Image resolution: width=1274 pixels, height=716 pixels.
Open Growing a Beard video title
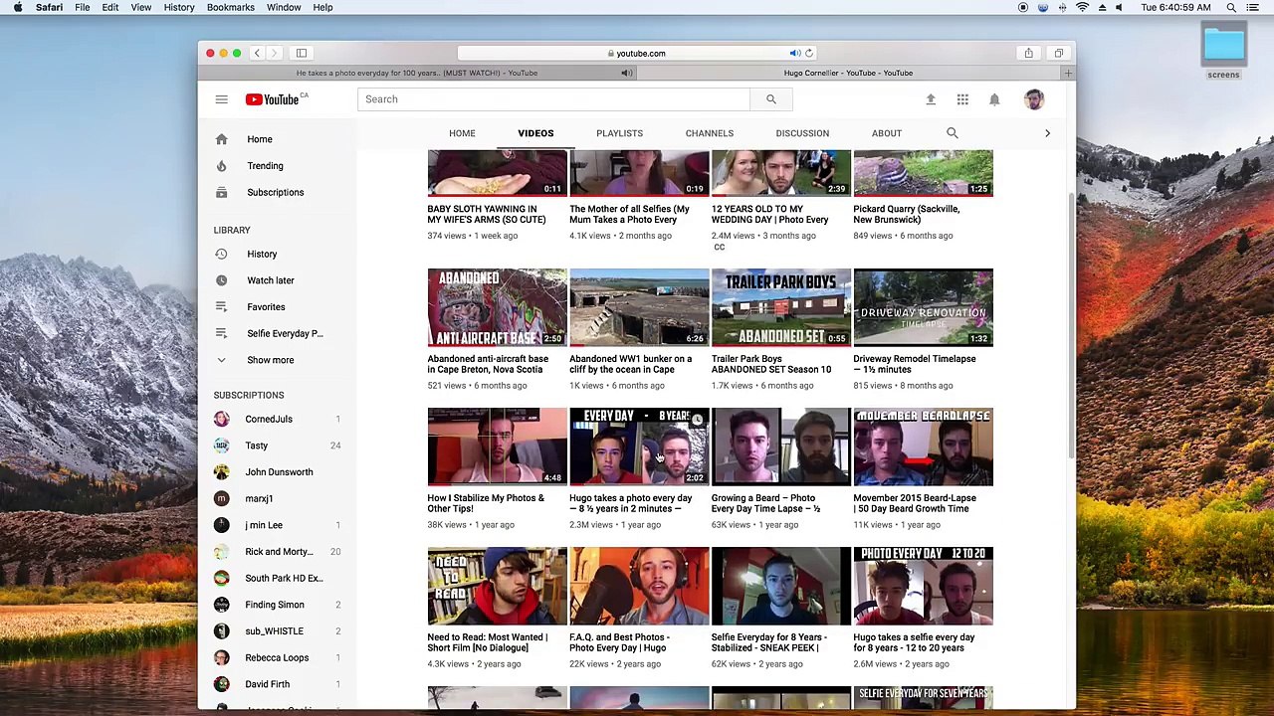[765, 503]
